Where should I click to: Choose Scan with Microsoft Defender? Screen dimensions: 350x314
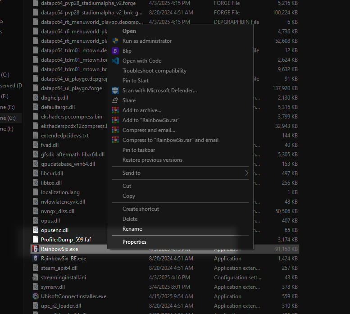point(180,91)
